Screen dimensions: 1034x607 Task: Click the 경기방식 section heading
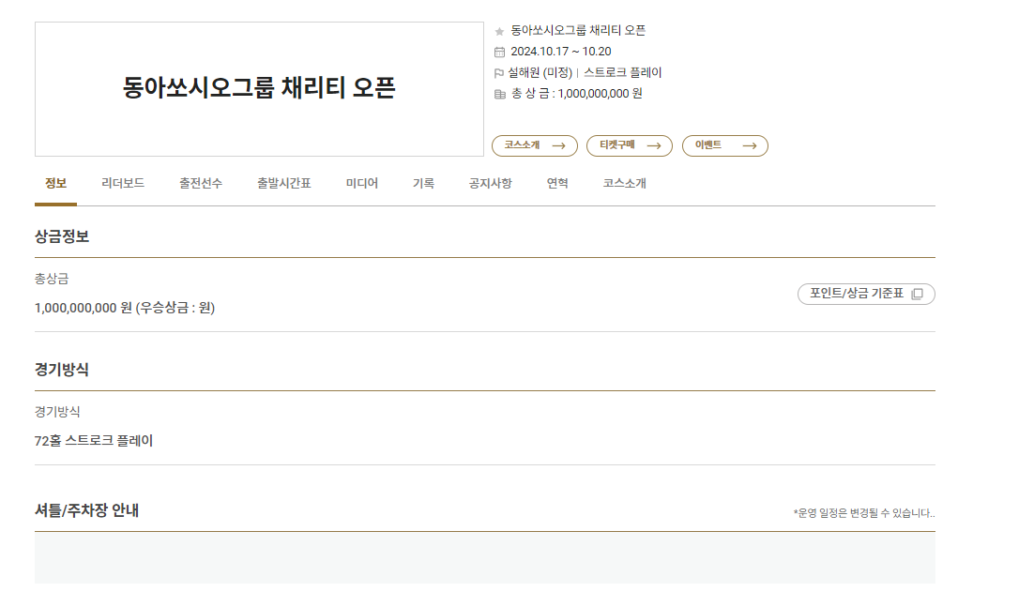(62, 370)
